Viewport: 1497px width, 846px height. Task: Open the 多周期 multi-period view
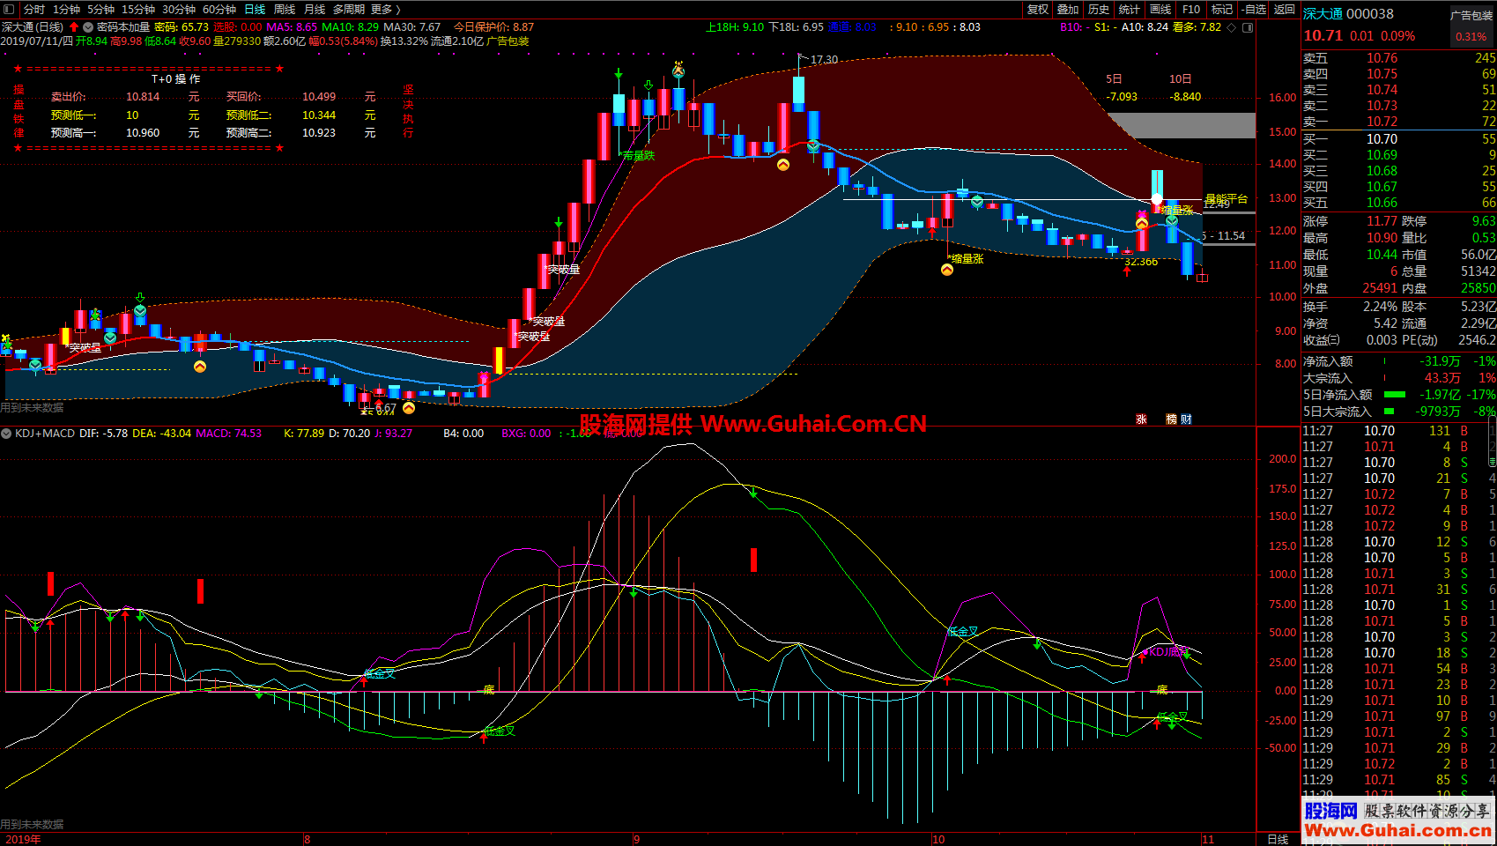pos(349,9)
